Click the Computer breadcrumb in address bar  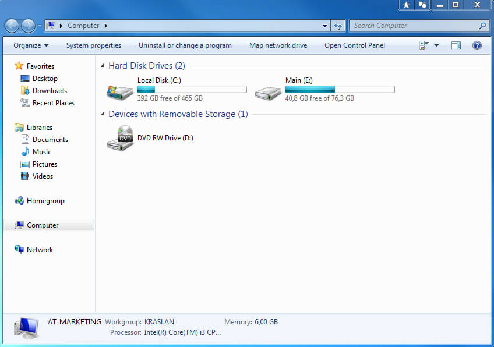(x=83, y=26)
